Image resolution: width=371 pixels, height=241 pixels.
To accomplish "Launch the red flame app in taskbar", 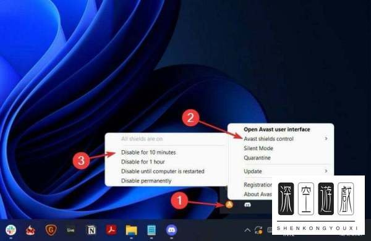I will click(x=30, y=230).
